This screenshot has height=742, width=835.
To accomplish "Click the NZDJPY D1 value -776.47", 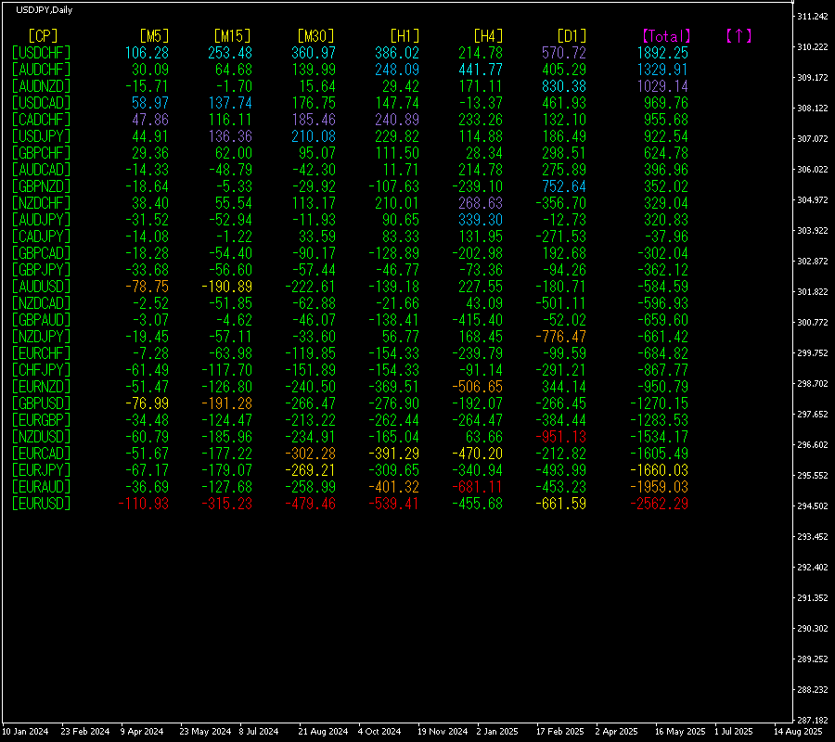I will coord(560,337).
